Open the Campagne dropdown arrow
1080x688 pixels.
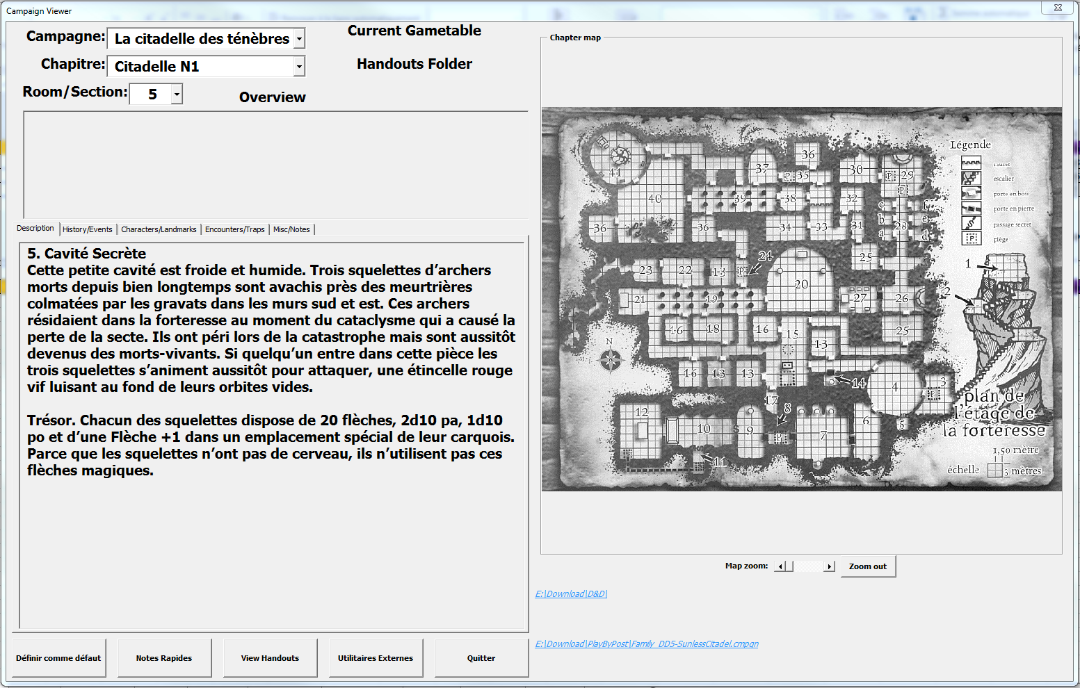[x=299, y=39]
